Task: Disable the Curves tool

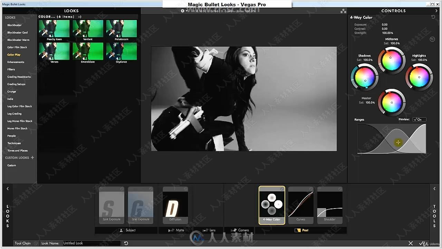Action: [x=311, y=189]
